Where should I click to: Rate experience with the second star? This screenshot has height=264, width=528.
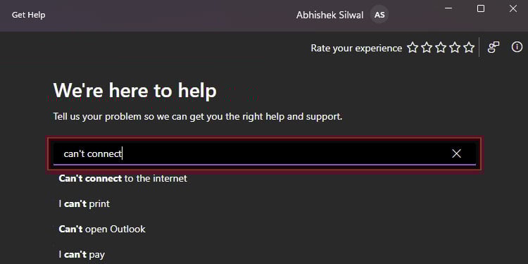tap(427, 48)
